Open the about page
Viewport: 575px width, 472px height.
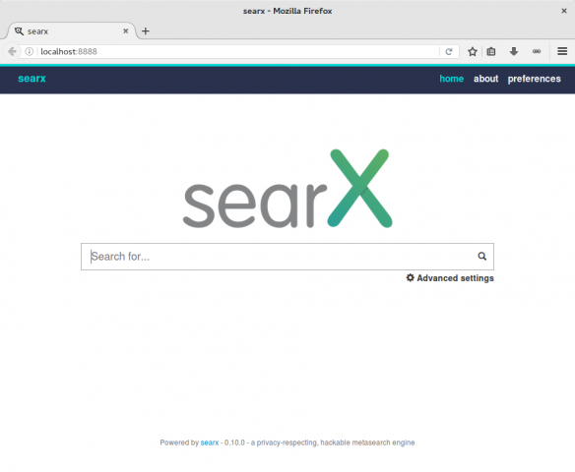[485, 79]
